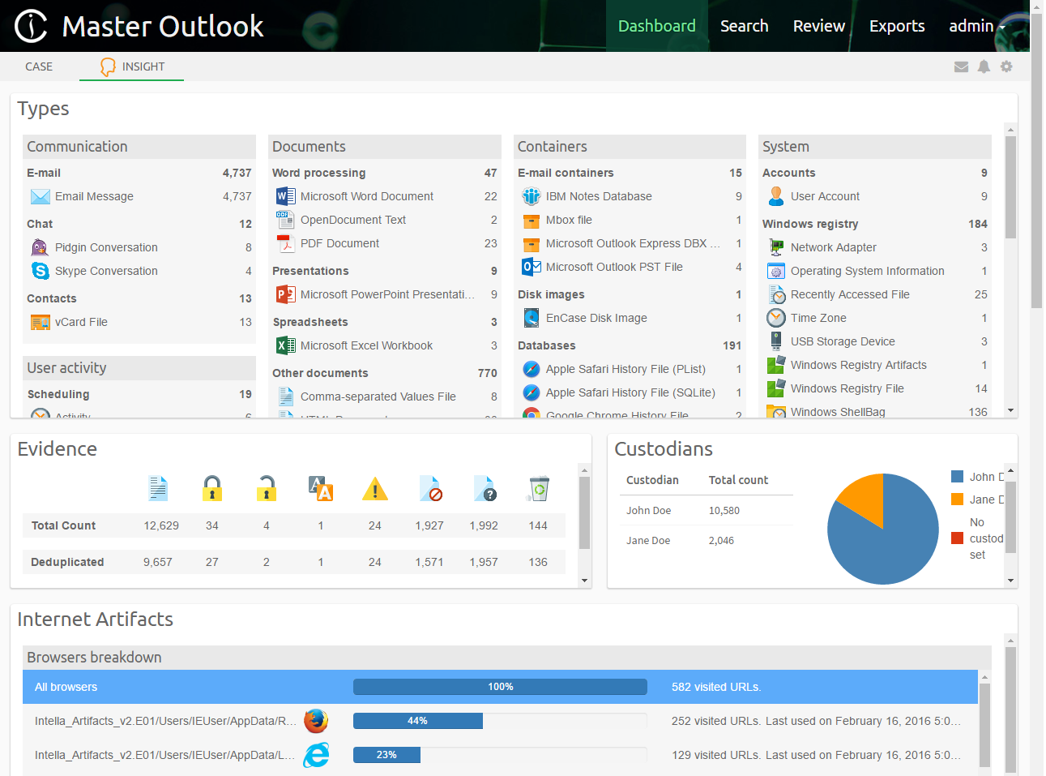Image resolution: width=1046 pixels, height=776 pixels.
Task: Select the All browsers row
Action: (500, 687)
